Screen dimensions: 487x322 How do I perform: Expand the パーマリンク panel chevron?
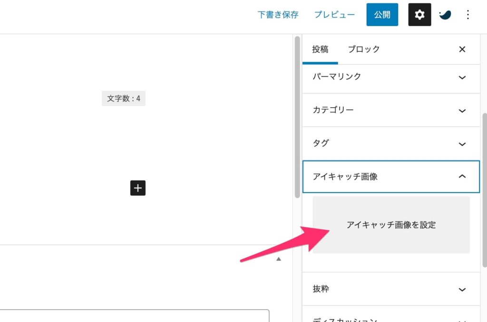(x=462, y=77)
